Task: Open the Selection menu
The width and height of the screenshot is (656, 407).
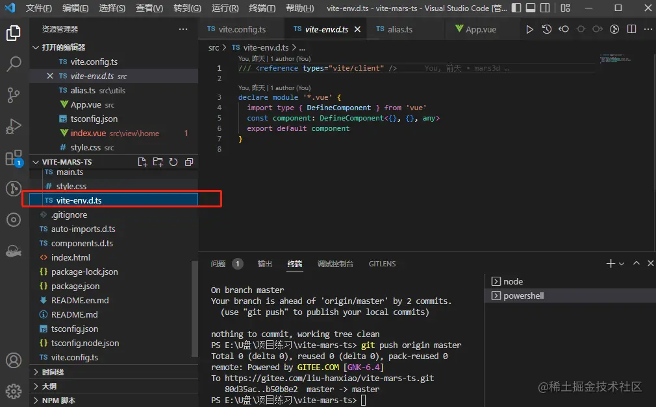Action: tap(112, 8)
